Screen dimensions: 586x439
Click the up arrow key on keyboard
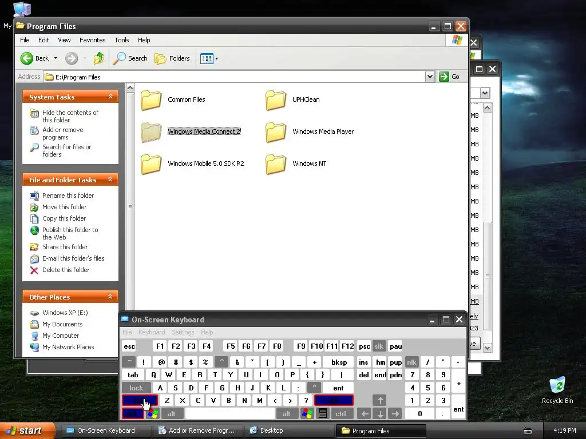click(380, 401)
